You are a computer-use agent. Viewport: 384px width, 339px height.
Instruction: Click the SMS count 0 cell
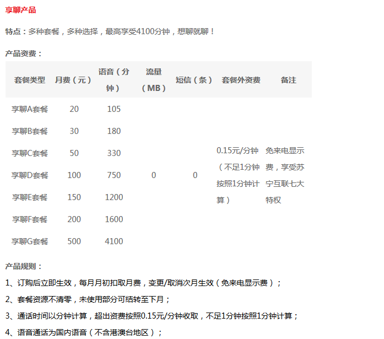[x=195, y=175]
